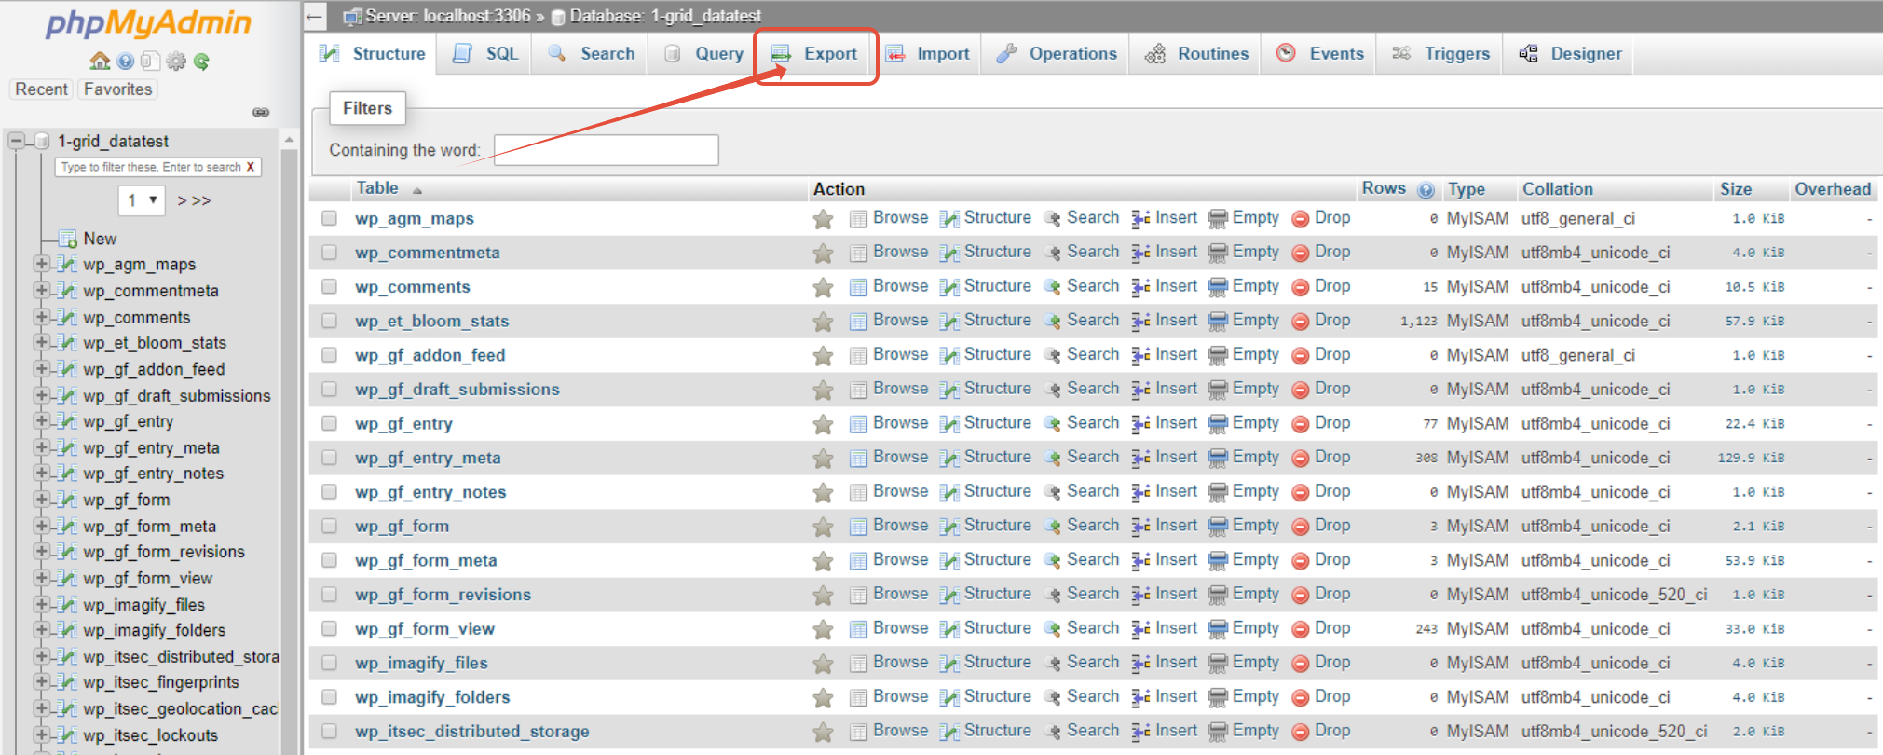Click Drop icon in wp_imagify_files row
Viewport: 1883px width, 755px height.
[x=1301, y=664]
